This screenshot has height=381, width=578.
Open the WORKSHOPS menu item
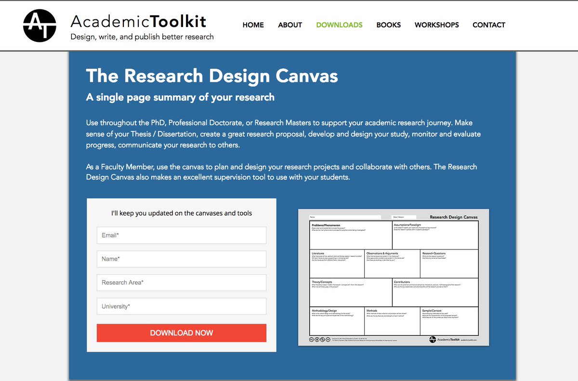[437, 25]
